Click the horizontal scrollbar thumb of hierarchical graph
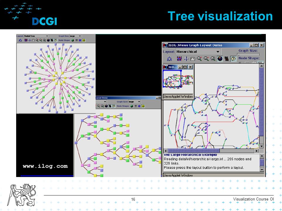 [x=194, y=151]
